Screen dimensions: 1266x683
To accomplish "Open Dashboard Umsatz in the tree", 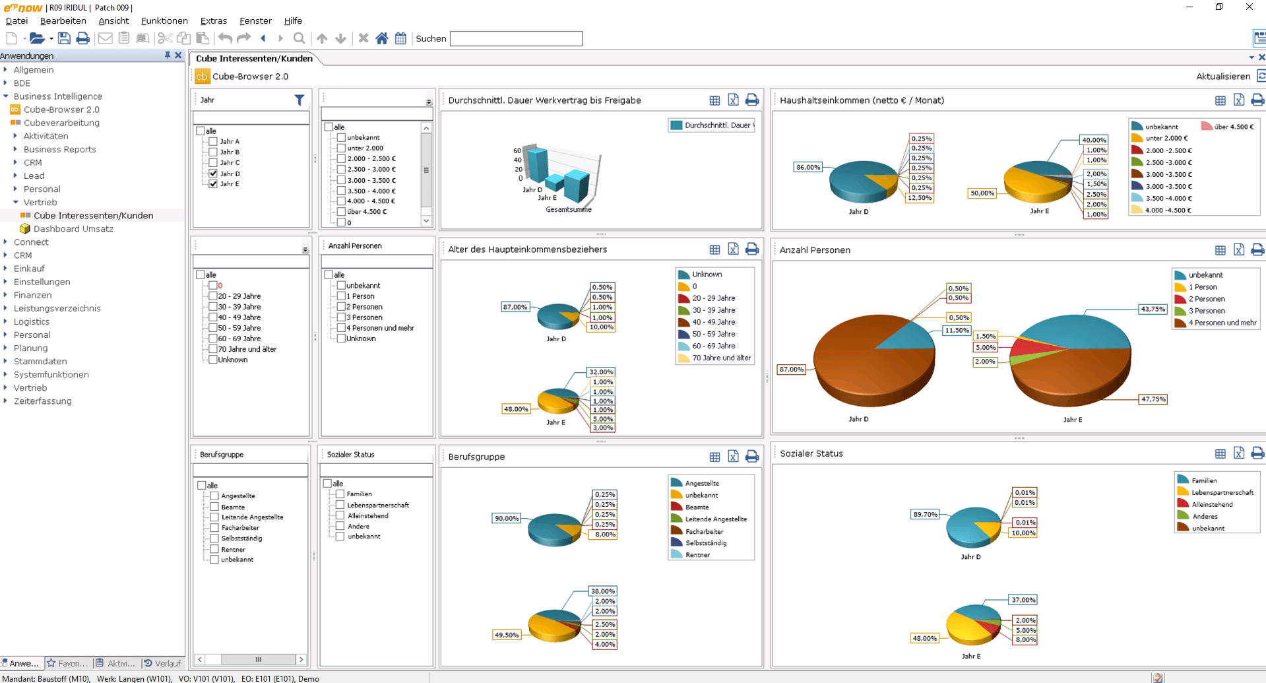I will (x=73, y=229).
